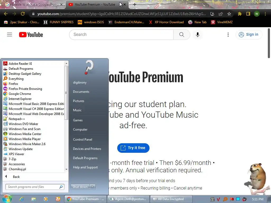Open Chrome three-dot main menu
Viewport: 271px width, 203px height.
pyautogui.click(x=265, y=14)
